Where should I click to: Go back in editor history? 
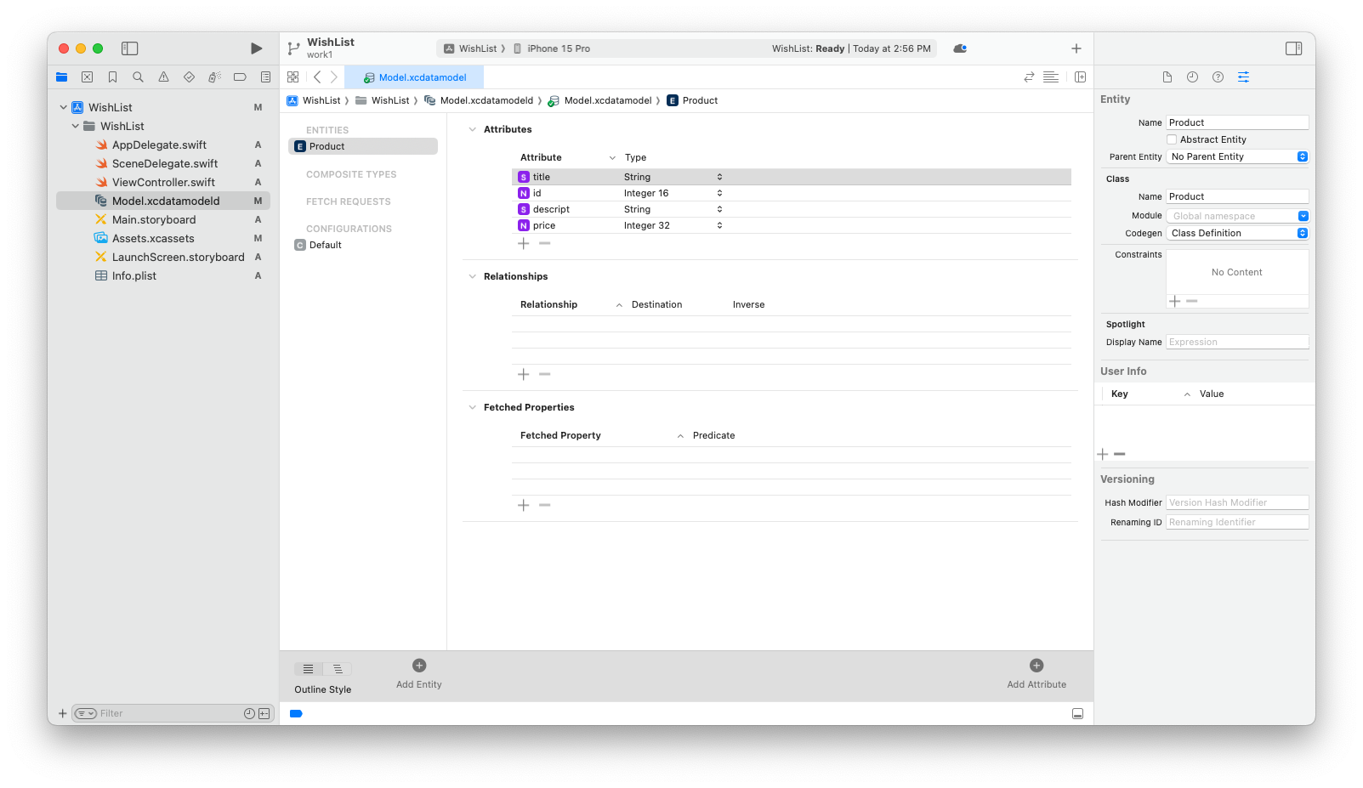tap(317, 77)
